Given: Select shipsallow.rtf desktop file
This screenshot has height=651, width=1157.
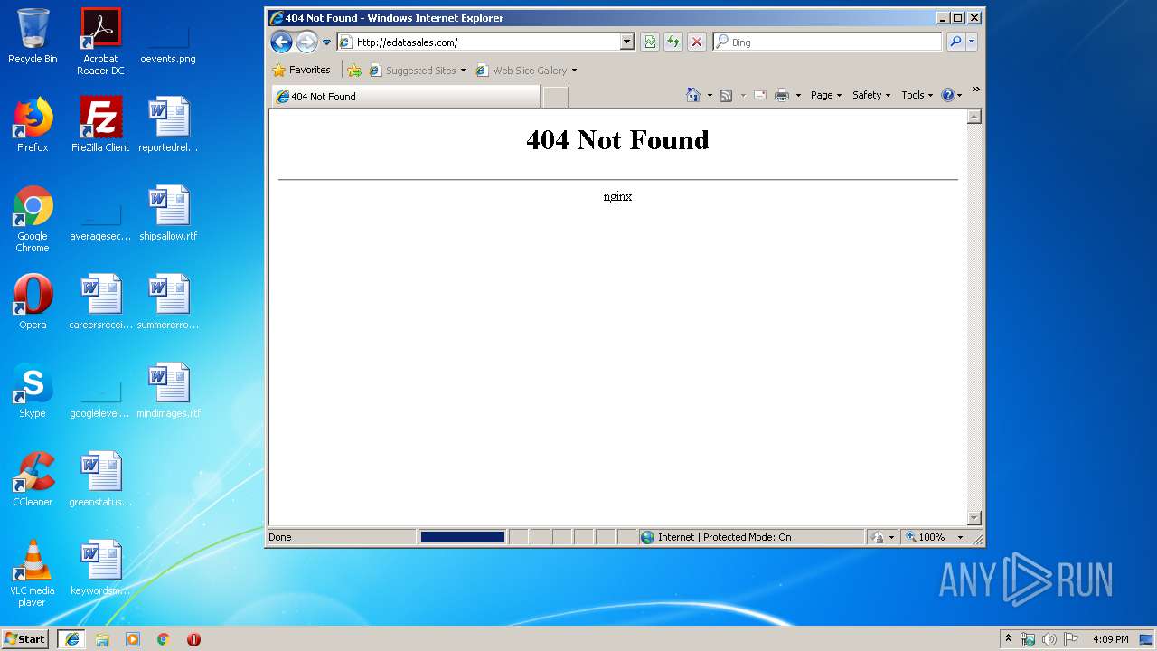Looking at the screenshot, I should click(168, 213).
